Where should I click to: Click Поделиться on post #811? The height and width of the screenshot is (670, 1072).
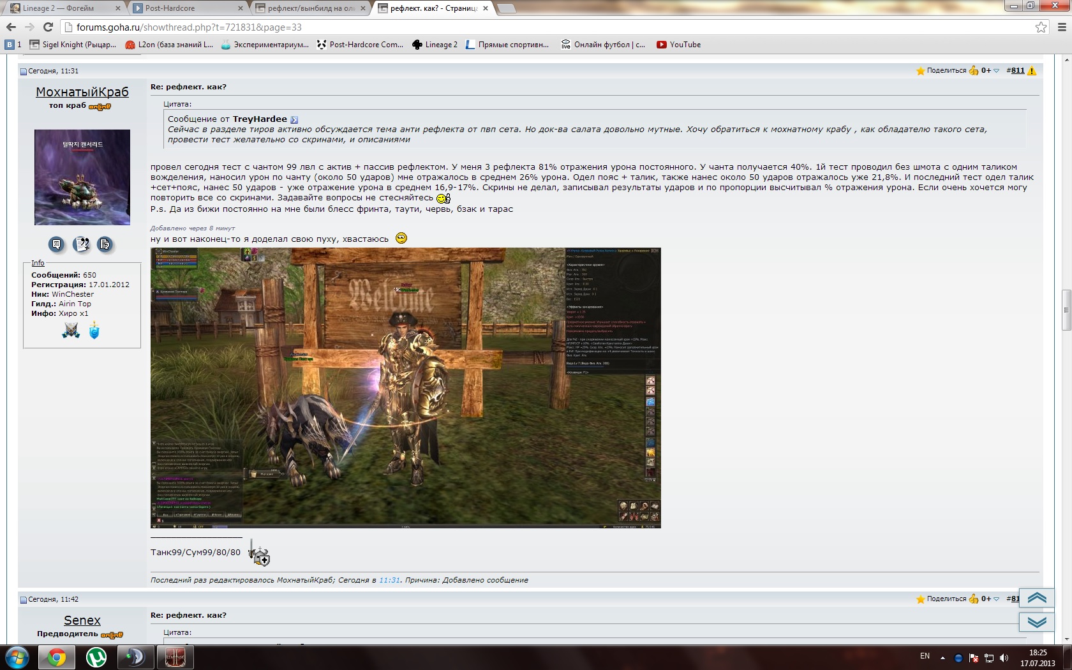tap(946, 71)
